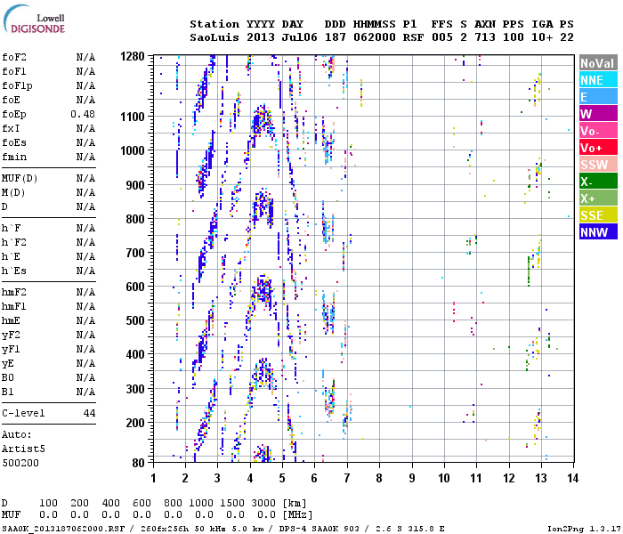Click the echo trace near 6.4 MHz, 500 km

pyautogui.click(x=328, y=314)
